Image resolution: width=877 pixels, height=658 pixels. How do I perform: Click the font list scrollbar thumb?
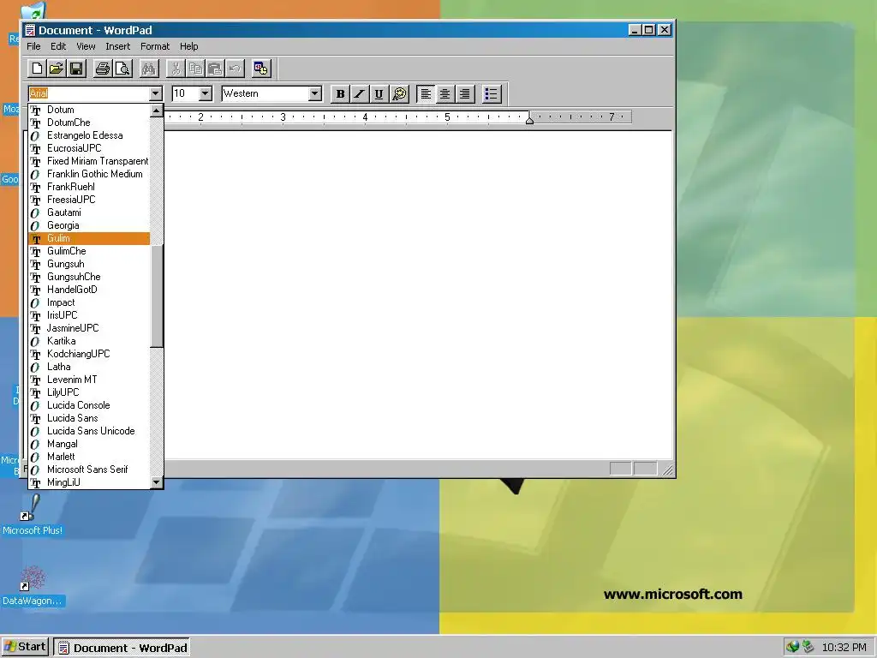[157, 296]
